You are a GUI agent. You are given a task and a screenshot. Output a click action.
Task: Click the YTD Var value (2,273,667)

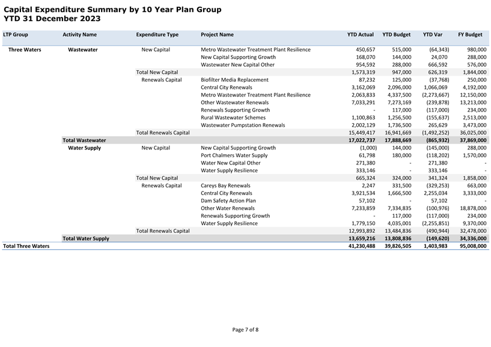coord(436,95)
